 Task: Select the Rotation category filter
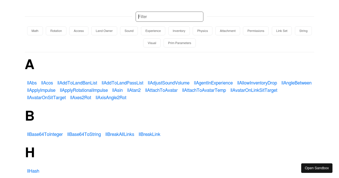point(56,31)
